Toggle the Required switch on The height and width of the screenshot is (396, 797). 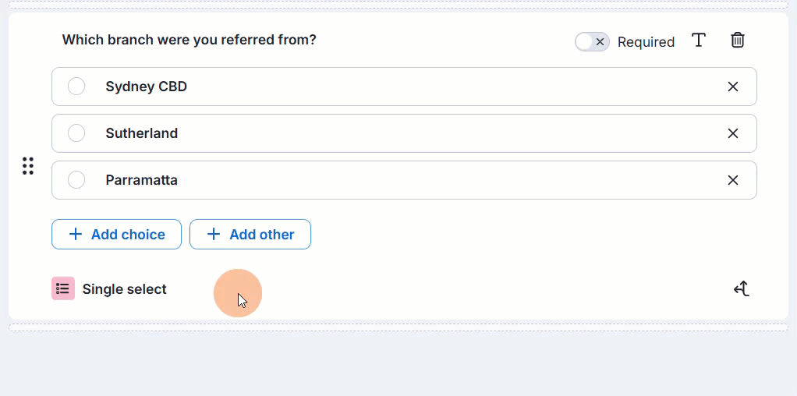pyautogui.click(x=592, y=41)
